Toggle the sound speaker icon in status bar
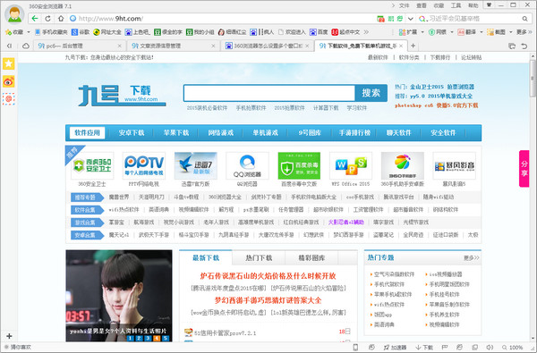 490,347
